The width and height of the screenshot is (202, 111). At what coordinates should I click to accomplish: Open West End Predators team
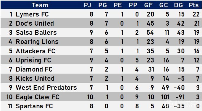[x=46, y=88]
